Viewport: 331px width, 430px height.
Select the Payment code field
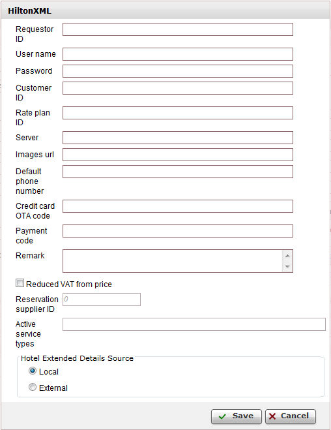(178, 231)
